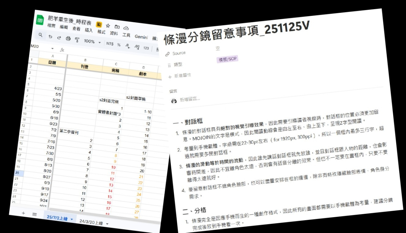Check the cloud save status icon

pos(126,27)
